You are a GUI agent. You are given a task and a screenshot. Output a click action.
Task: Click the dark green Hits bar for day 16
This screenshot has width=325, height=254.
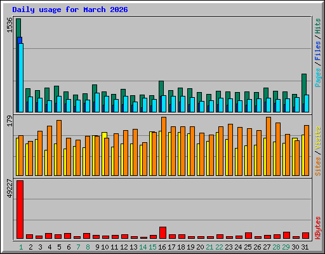(x=161, y=88)
